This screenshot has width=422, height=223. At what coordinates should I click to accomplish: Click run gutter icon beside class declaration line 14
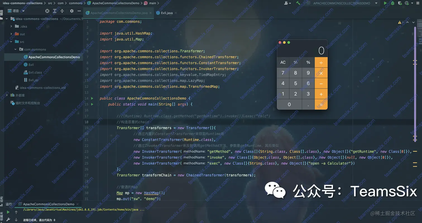pos(92,98)
